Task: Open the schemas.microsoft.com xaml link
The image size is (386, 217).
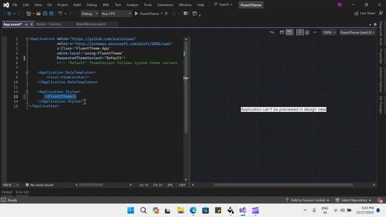Action: pyautogui.click(x=123, y=43)
